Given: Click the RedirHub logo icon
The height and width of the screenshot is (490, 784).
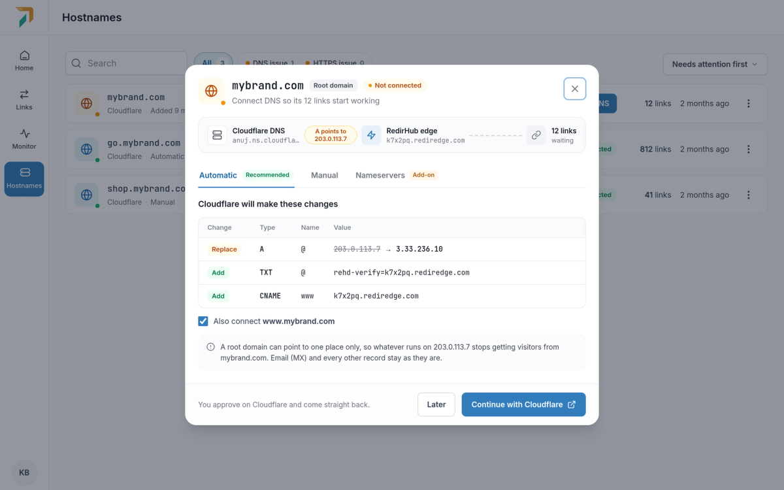Looking at the screenshot, I should [24, 17].
